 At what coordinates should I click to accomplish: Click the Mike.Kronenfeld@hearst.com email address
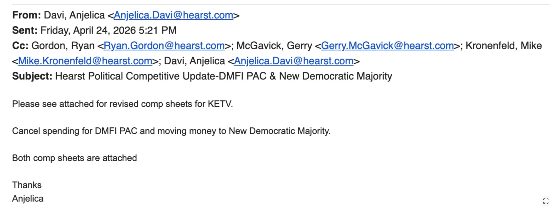(85, 61)
